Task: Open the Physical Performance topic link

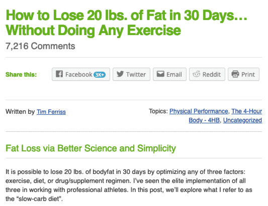Action: pyautogui.click(x=199, y=111)
